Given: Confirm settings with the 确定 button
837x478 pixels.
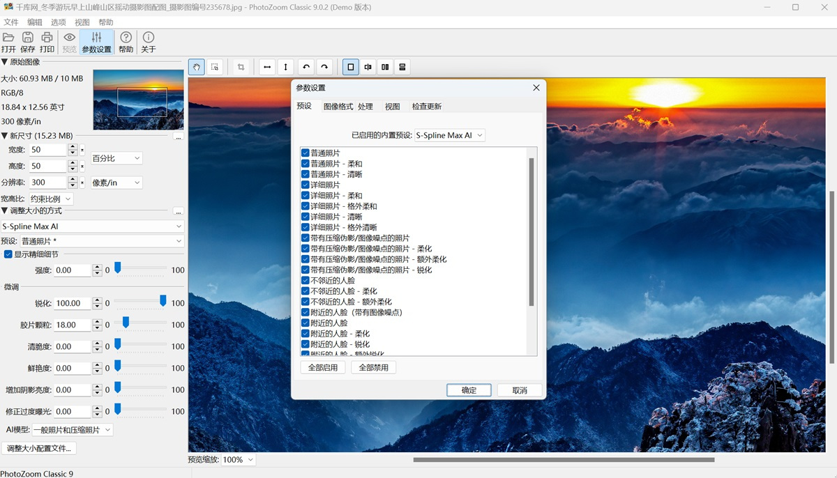Looking at the screenshot, I should pos(468,390).
